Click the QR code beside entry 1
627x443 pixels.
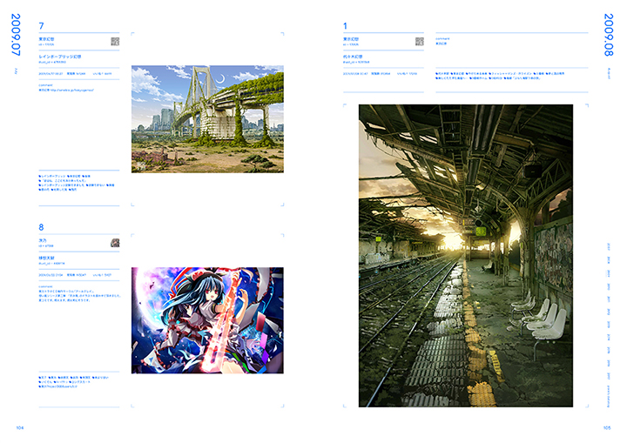tap(419, 41)
